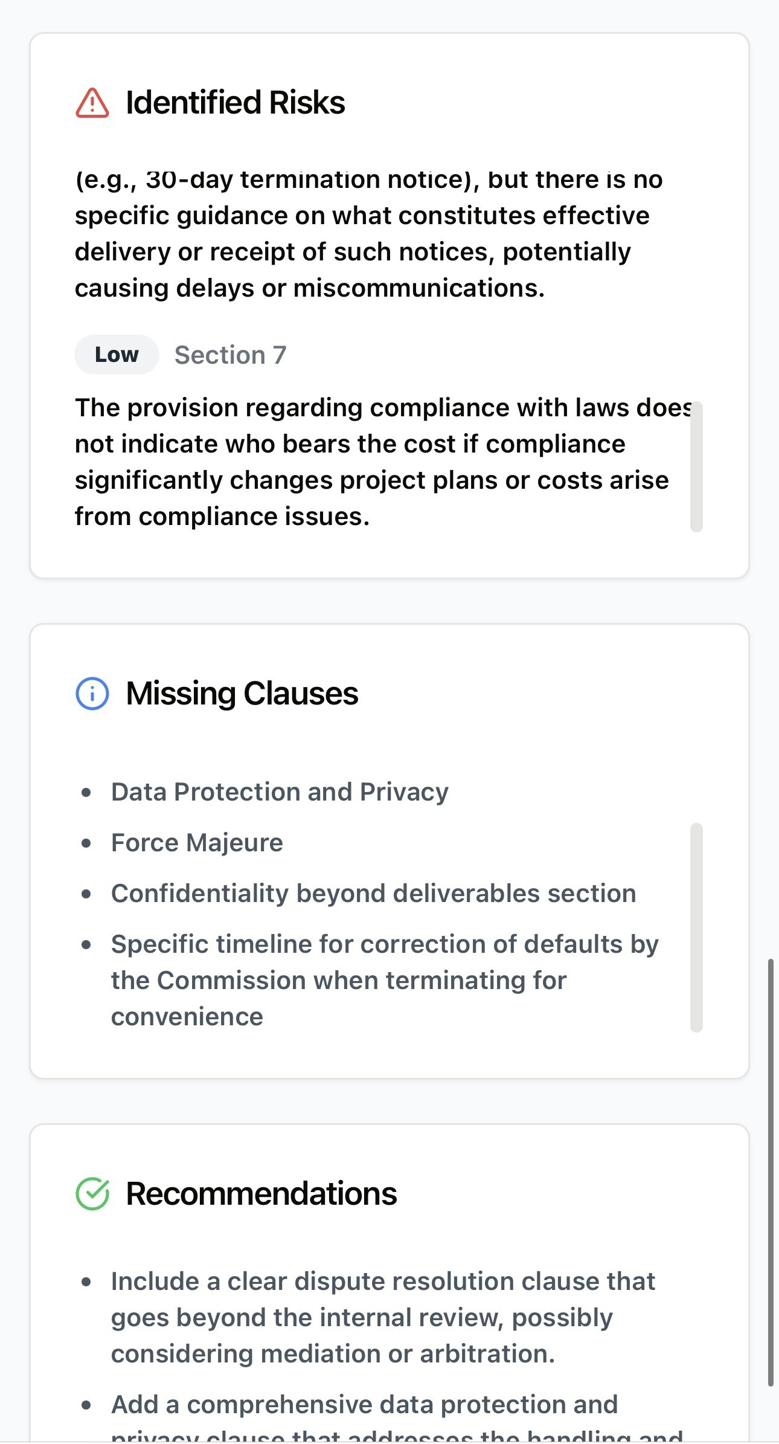Select the Force Majeure list item
This screenshot has height=1444, width=779.
197,842
